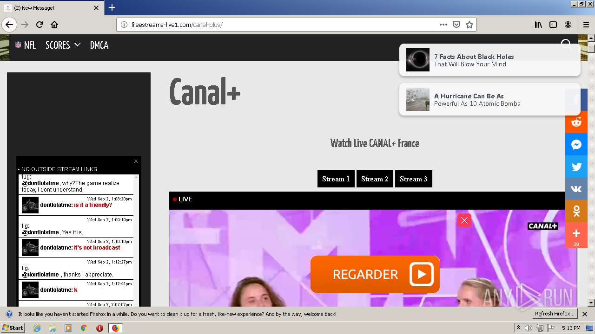Click the Refresh Firefox button
Viewport: 595px width, 334px height.
pyautogui.click(x=555, y=314)
